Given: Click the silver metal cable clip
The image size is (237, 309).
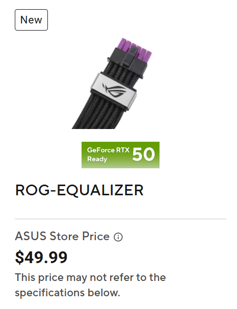Looking at the screenshot, I should [114, 91].
